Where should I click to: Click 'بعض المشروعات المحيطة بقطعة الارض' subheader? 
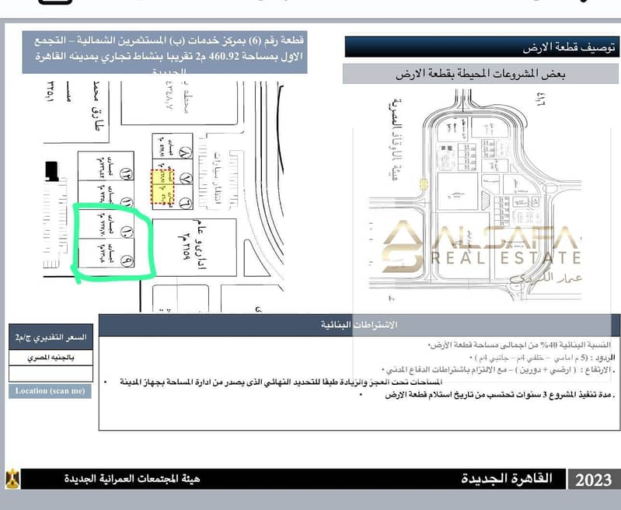pyautogui.click(x=480, y=74)
